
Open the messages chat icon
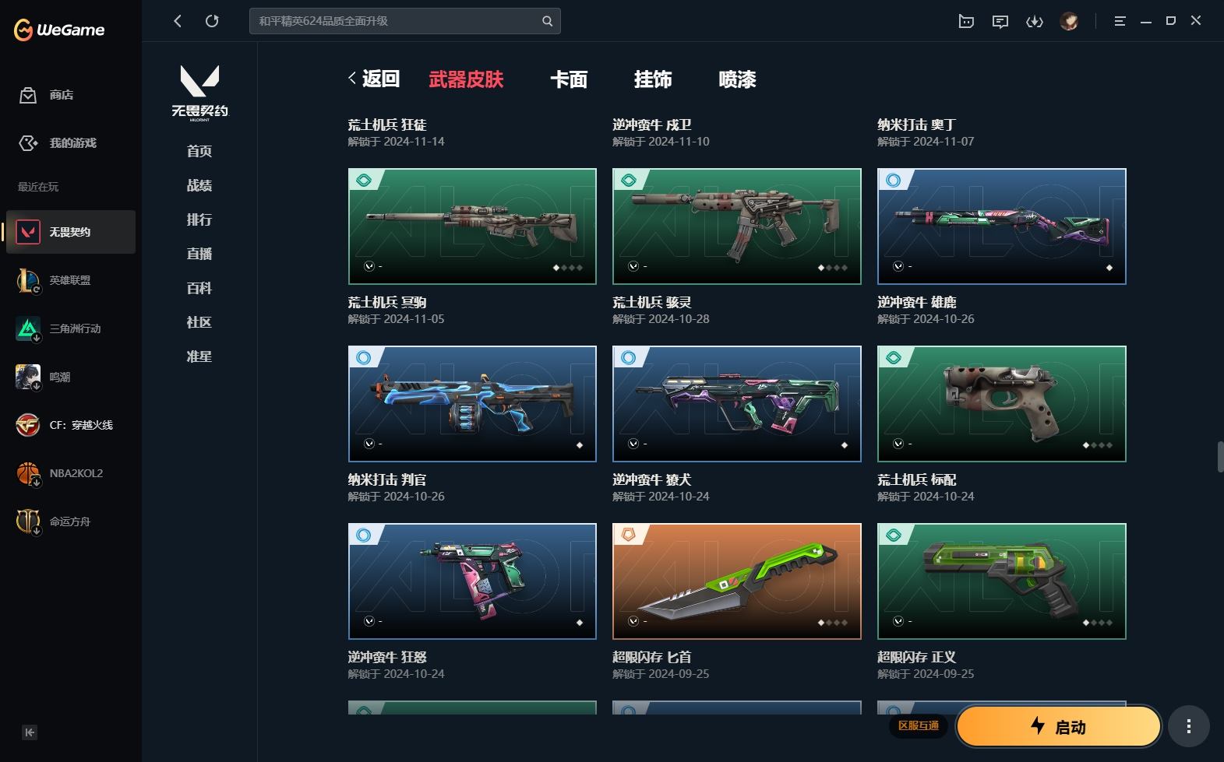(1000, 21)
